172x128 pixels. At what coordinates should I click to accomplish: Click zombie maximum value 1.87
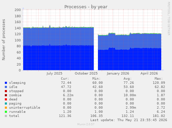[161, 95]
